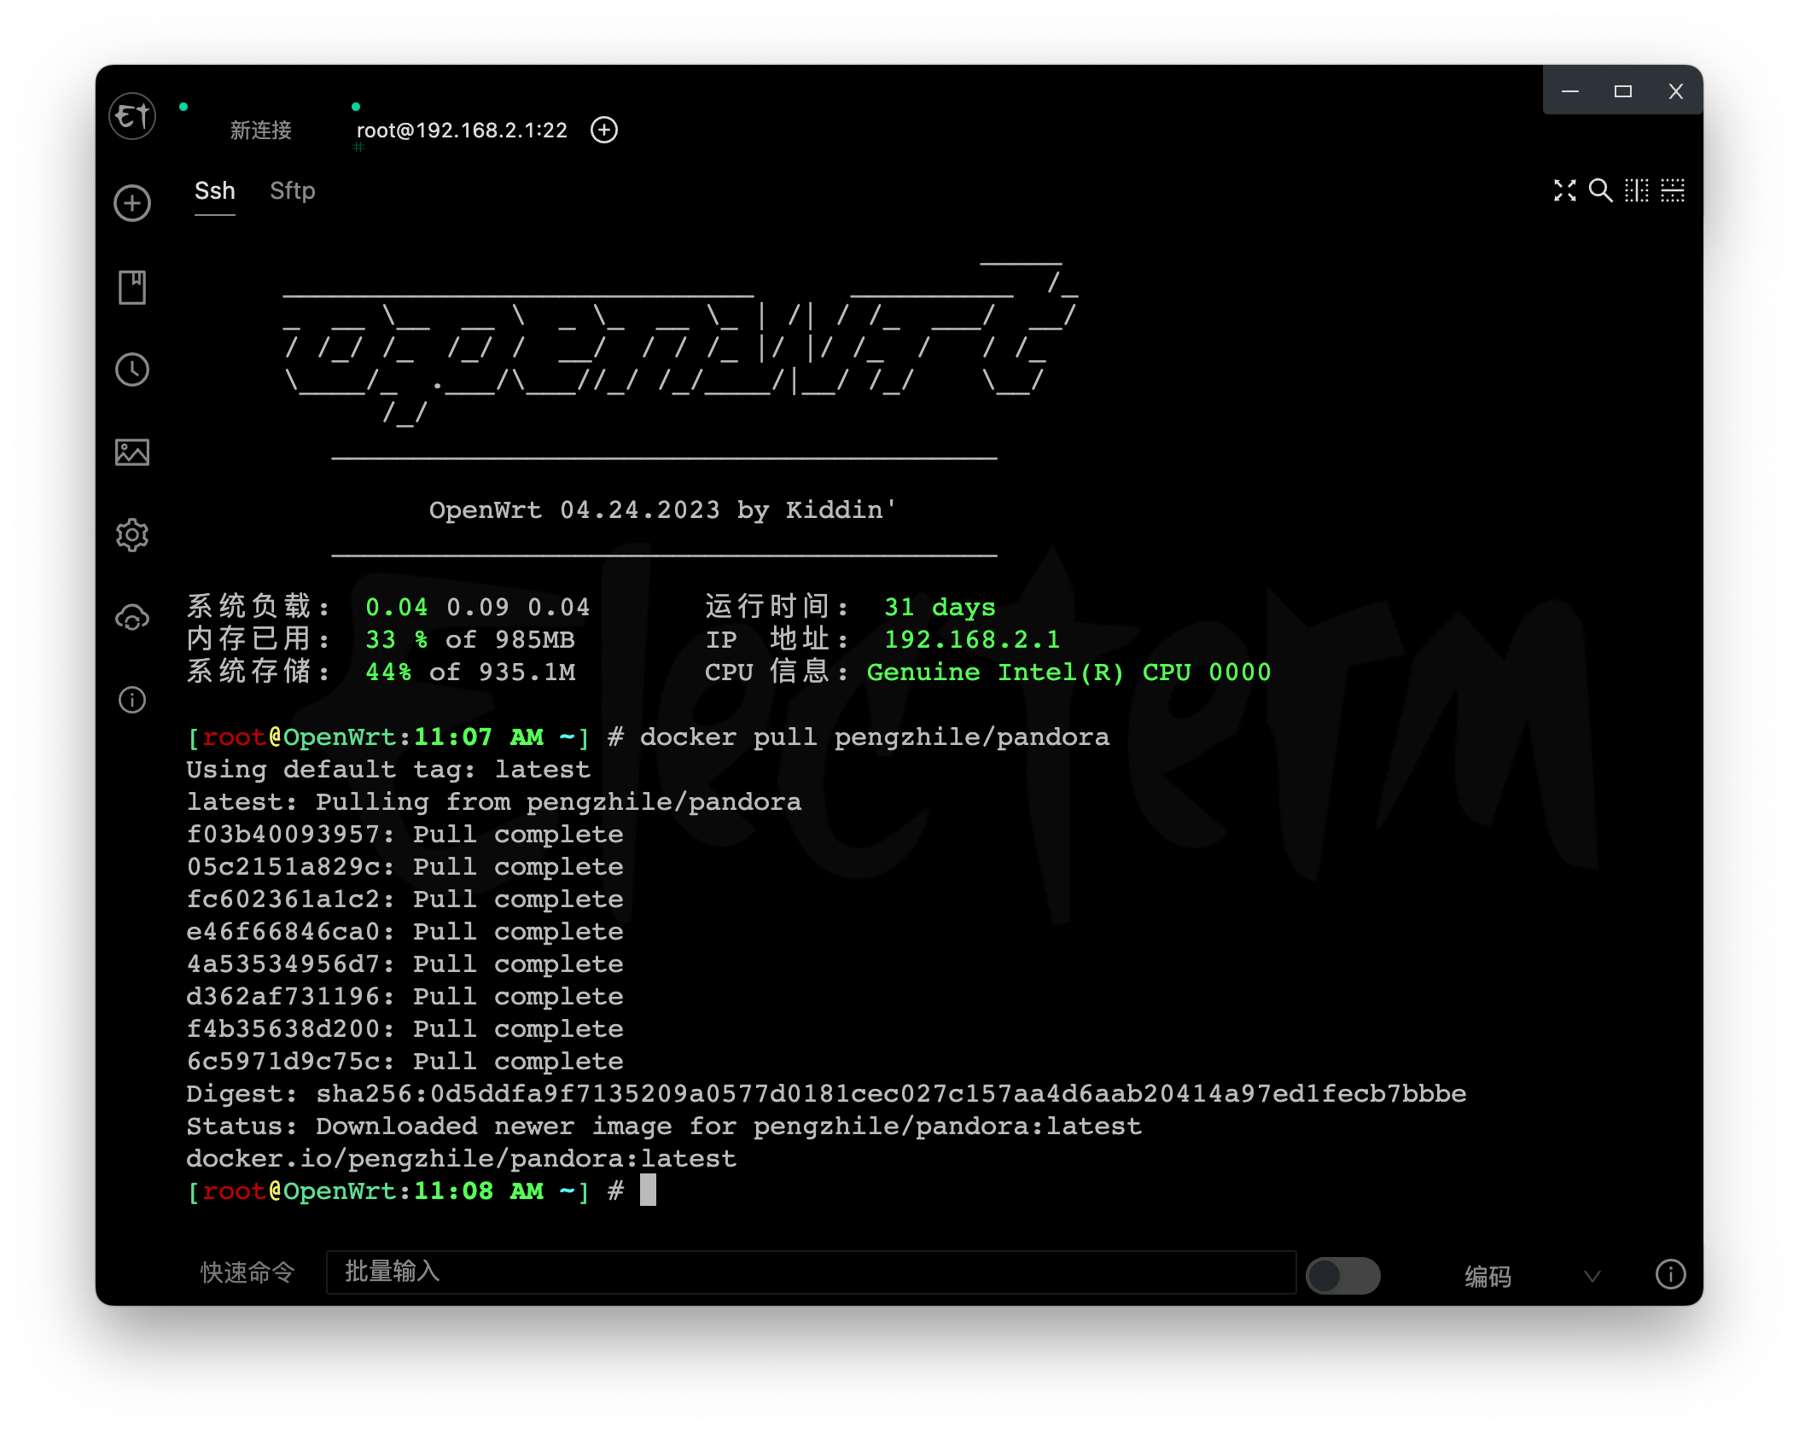Add new session from sidebar plus icon
Viewport: 1799px width, 1432px height.
(132, 203)
